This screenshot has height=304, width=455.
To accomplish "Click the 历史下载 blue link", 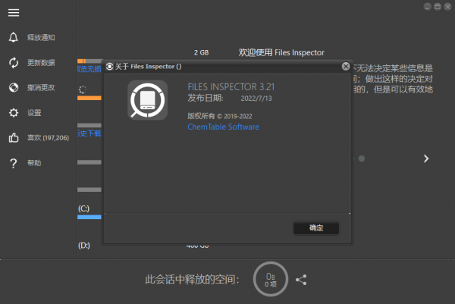I will [89, 133].
